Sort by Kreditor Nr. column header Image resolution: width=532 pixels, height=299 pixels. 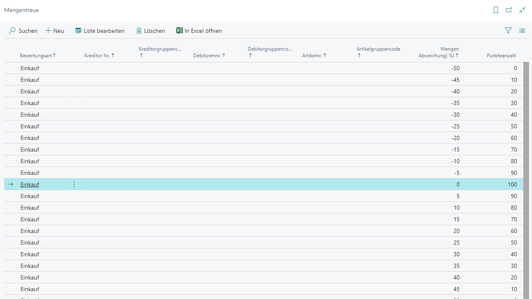[99, 55]
